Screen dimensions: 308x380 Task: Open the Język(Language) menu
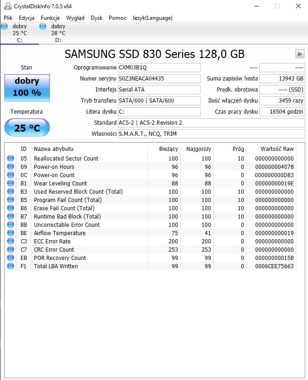[x=152, y=18]
